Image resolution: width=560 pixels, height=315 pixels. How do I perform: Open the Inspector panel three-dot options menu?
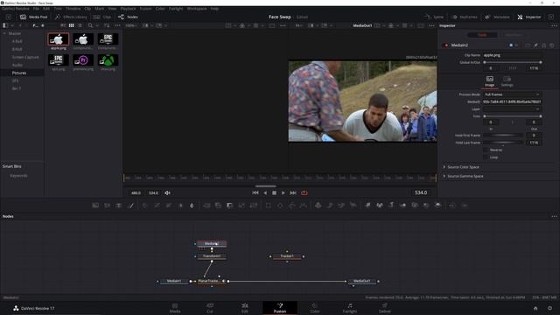click(x=554, y=25)
